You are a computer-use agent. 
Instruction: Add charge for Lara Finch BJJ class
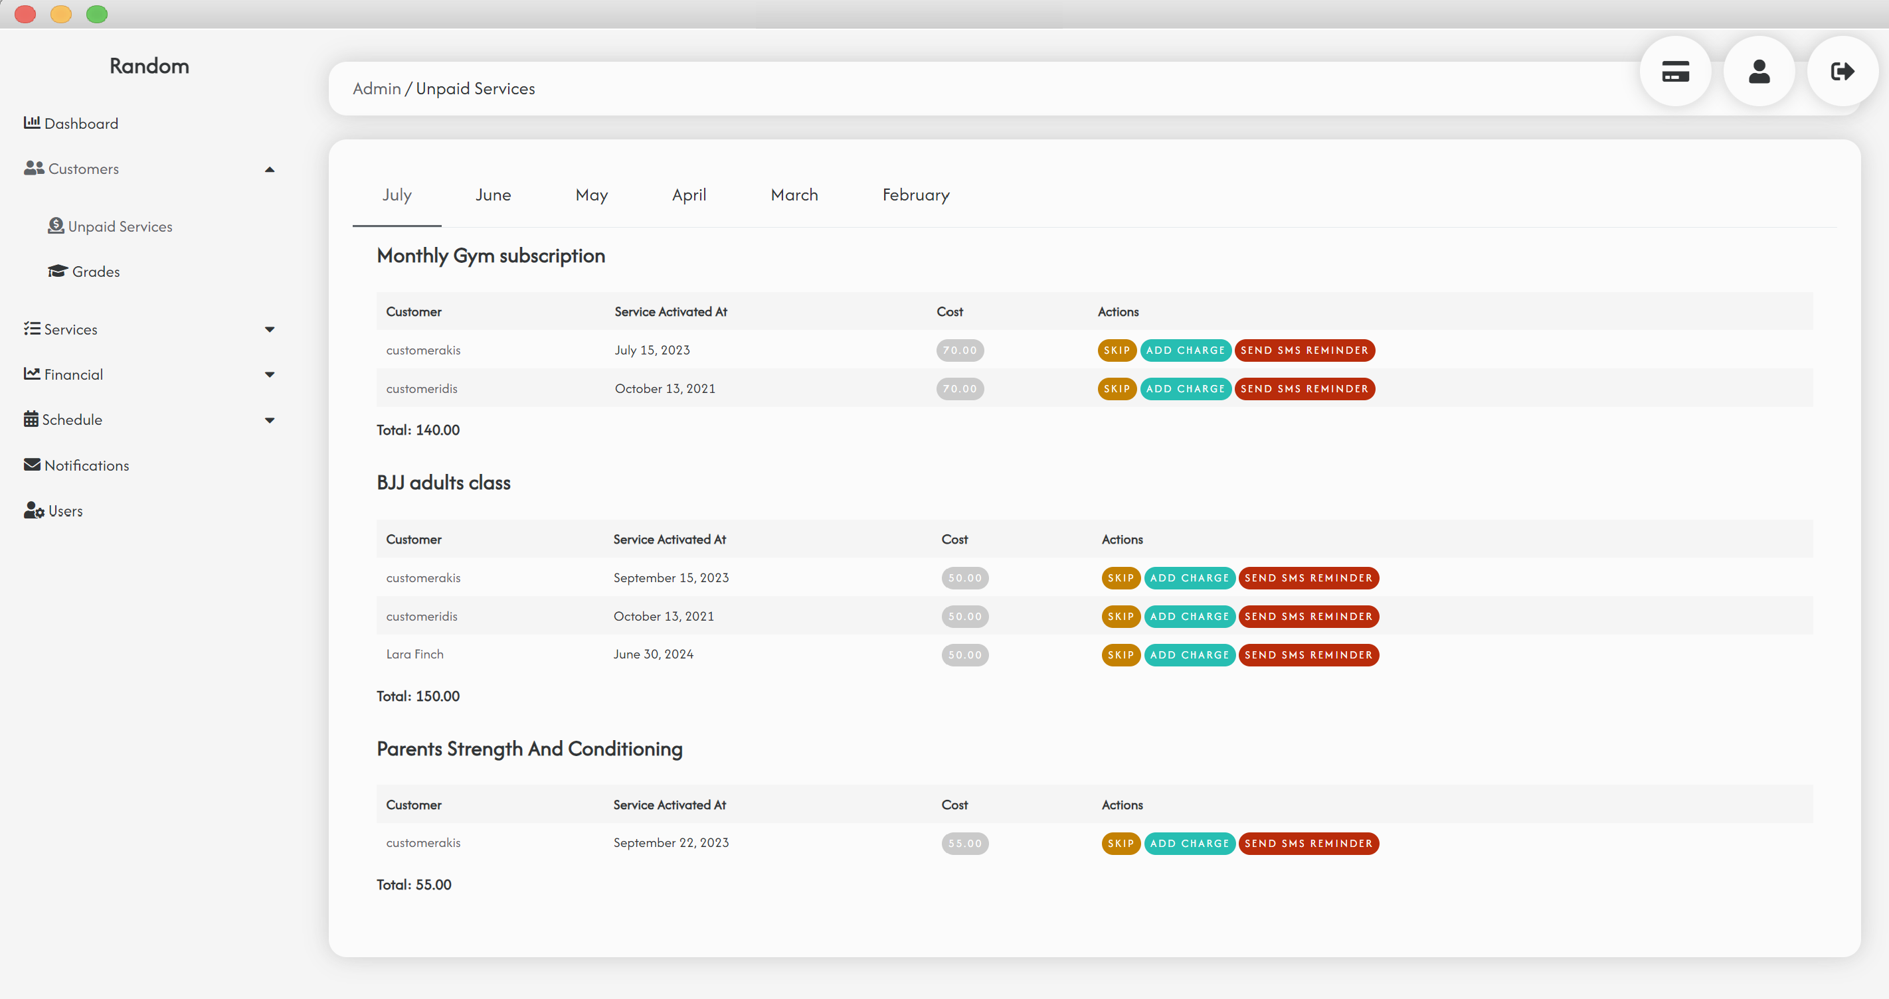1190,654
